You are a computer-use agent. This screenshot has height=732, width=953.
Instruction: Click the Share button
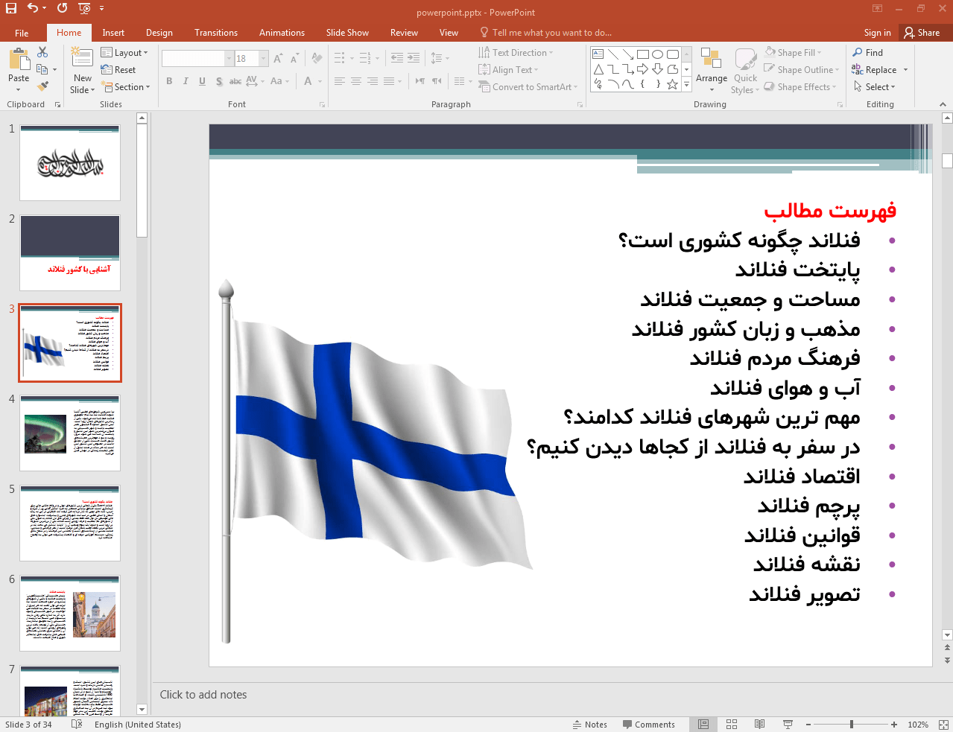(922, 33)
